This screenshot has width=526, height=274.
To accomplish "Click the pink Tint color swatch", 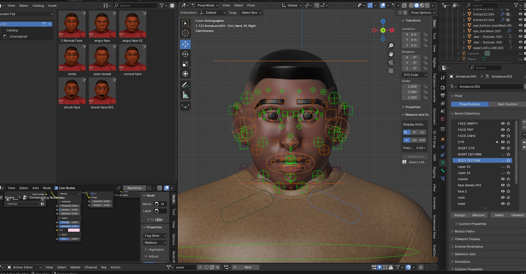I will 74,230.
